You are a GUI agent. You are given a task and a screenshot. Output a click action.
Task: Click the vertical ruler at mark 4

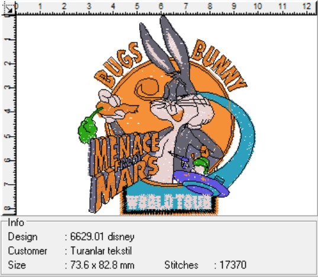8,111
